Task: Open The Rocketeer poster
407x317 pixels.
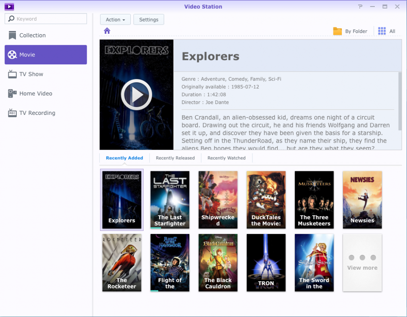Action: 122,263
